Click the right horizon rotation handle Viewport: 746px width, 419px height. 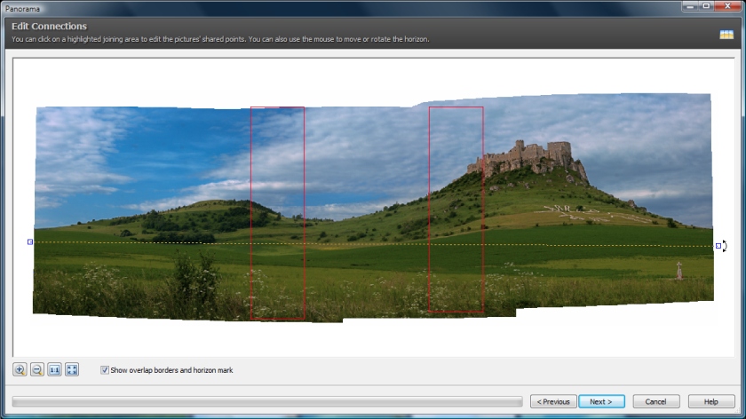click(x=718, y=246)
